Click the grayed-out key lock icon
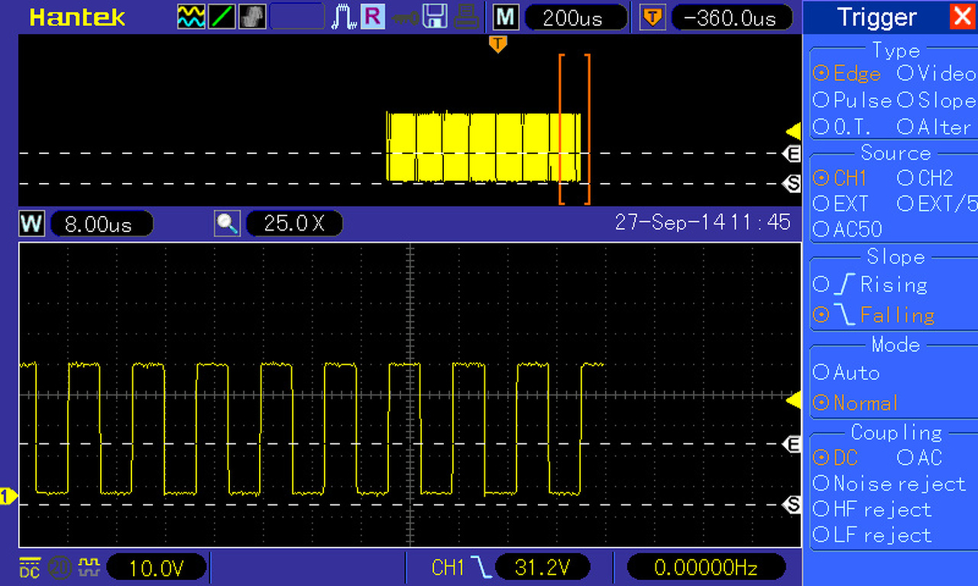Screen dimensions: 978x586 point(404,17)
